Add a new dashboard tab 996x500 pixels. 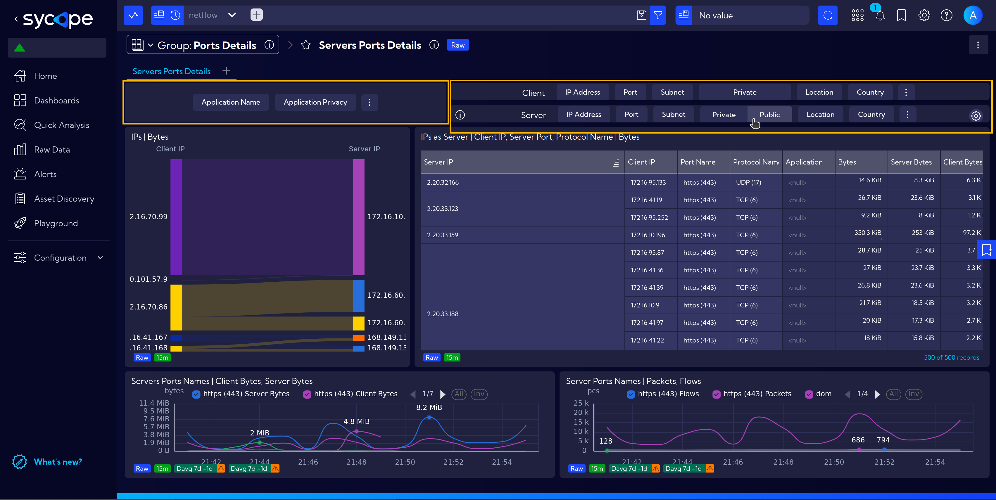tap(226, 71)
